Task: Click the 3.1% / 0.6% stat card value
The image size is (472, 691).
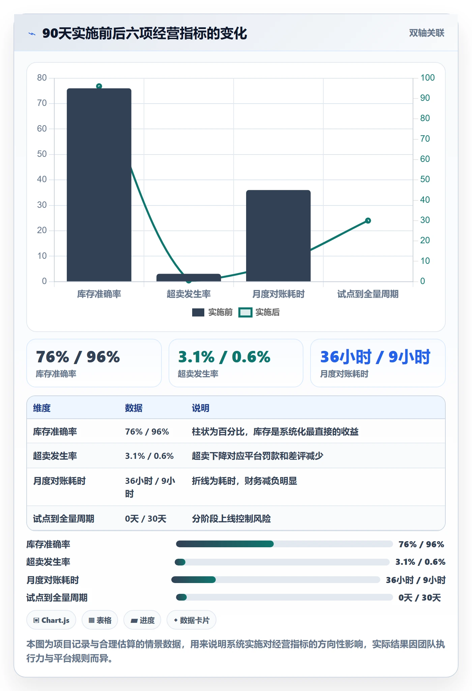Action: tap(224, 357)
